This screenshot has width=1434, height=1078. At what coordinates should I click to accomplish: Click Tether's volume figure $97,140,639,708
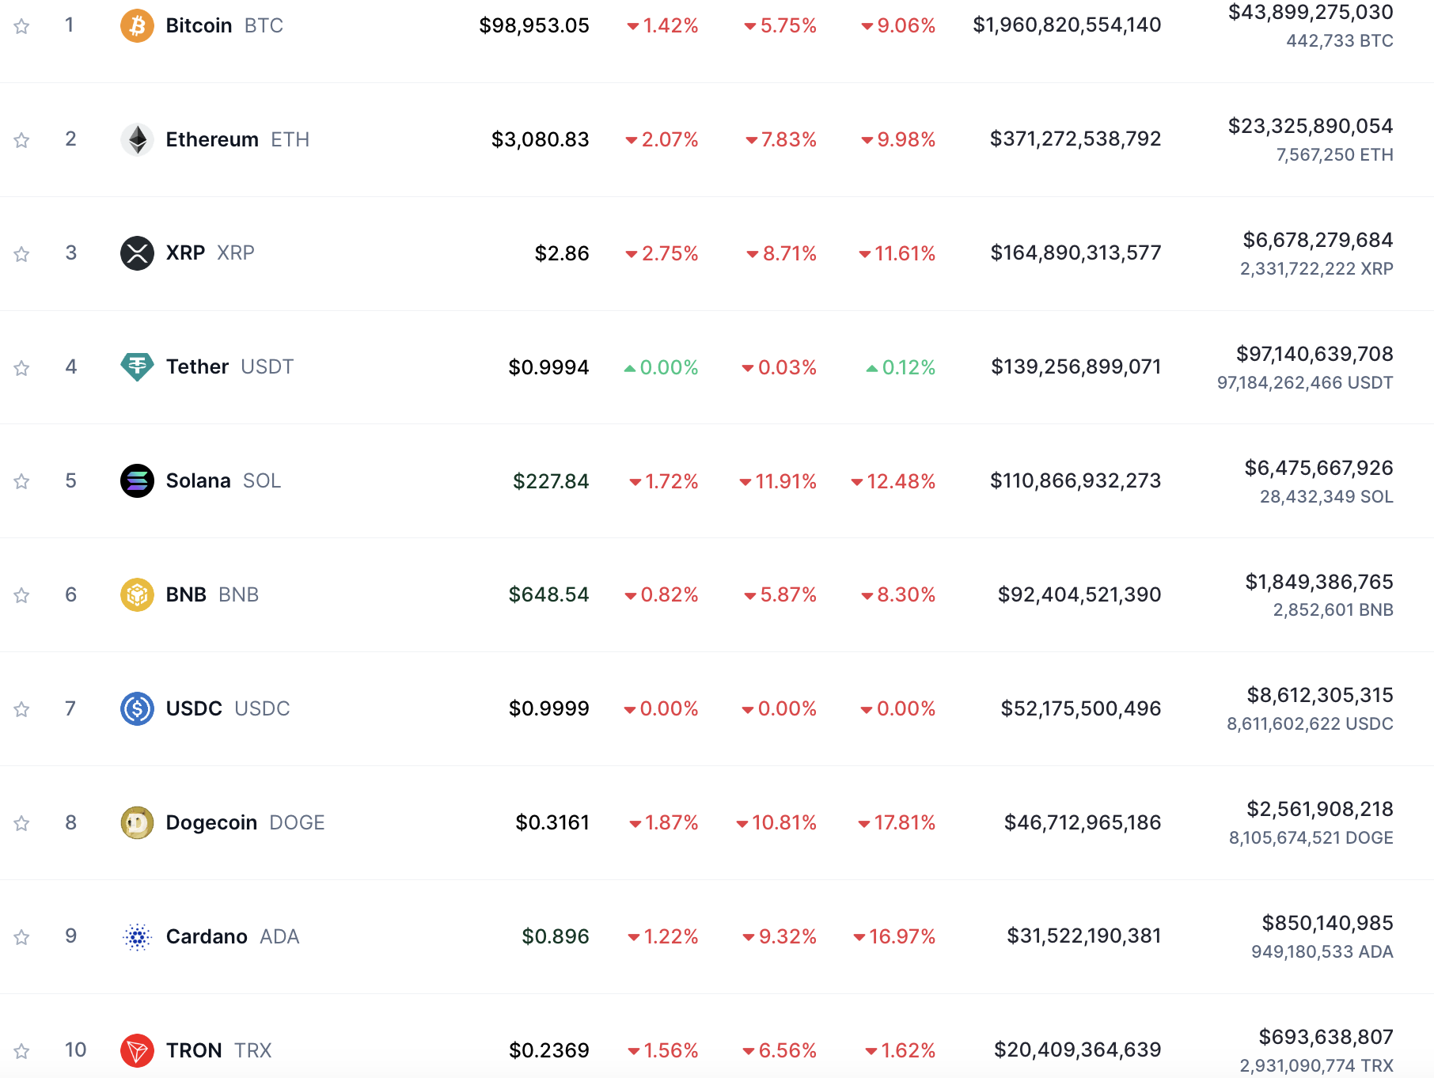tap(1314, 354)
